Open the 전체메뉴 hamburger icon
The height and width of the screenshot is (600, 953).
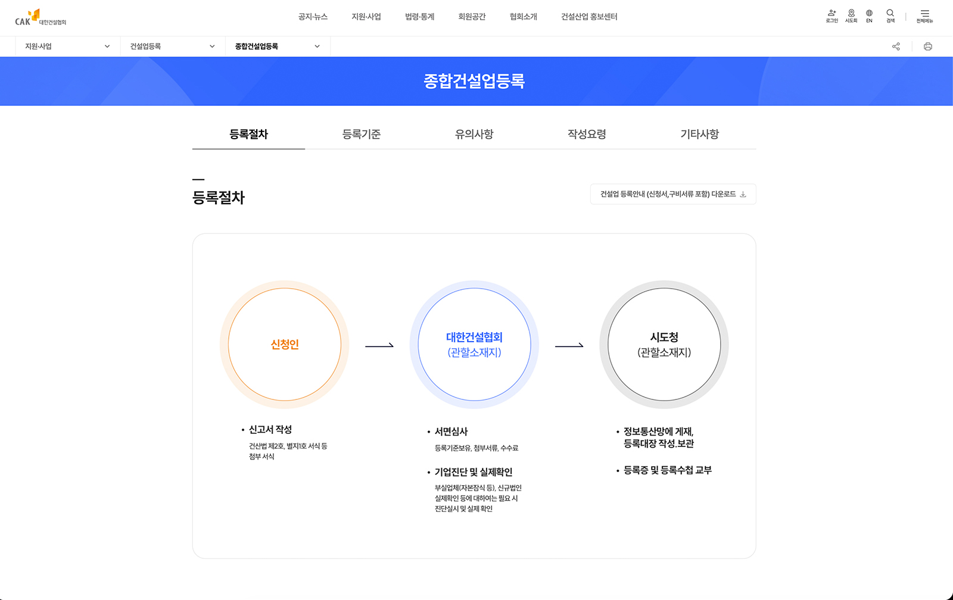point(924,16)
